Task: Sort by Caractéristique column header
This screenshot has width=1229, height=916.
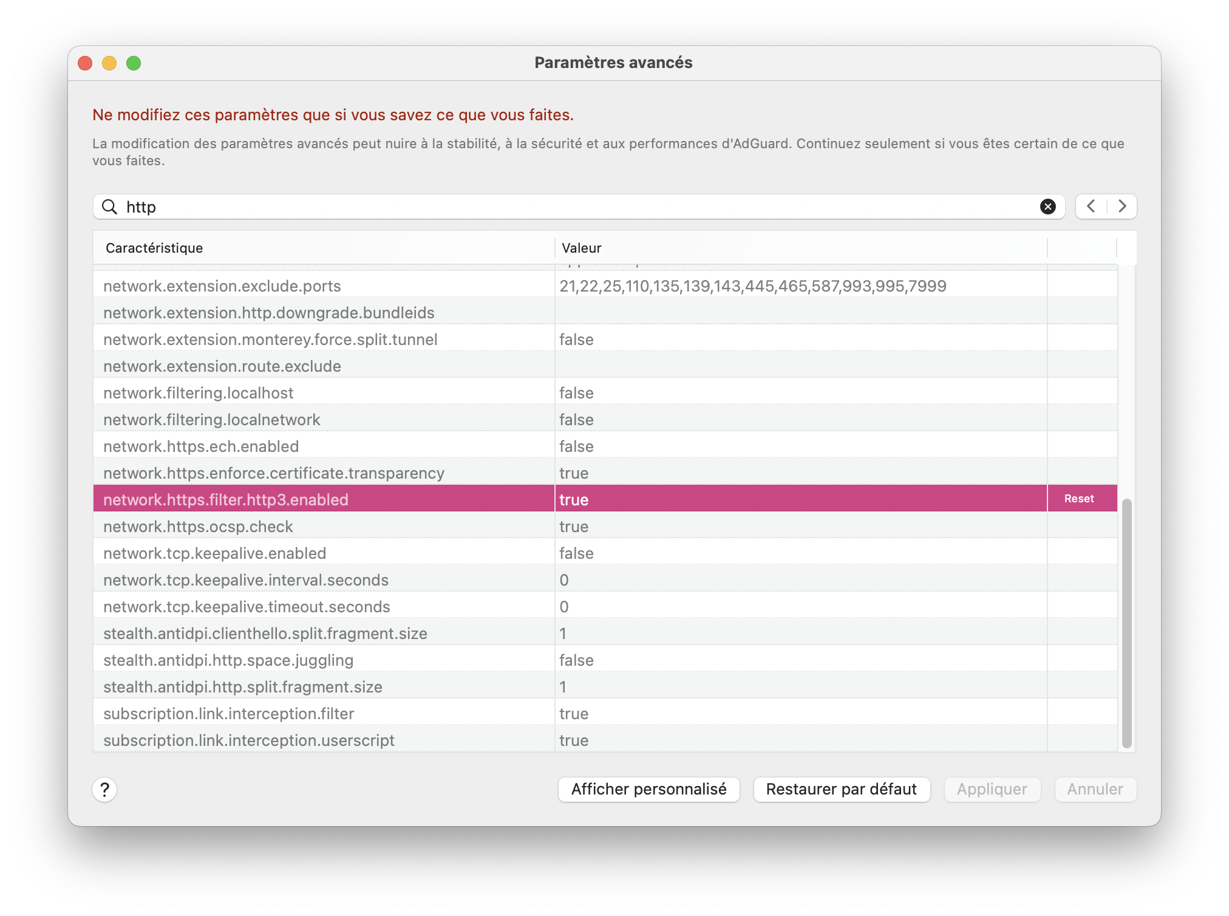Action: click(324, 248)
